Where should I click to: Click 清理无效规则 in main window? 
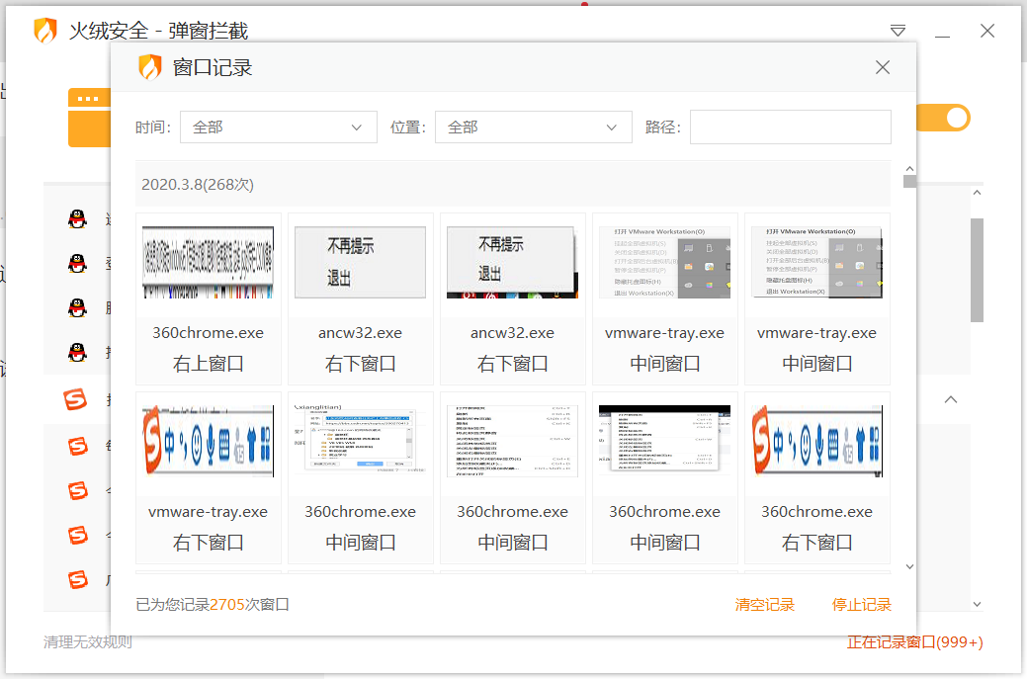click(88, 641)
